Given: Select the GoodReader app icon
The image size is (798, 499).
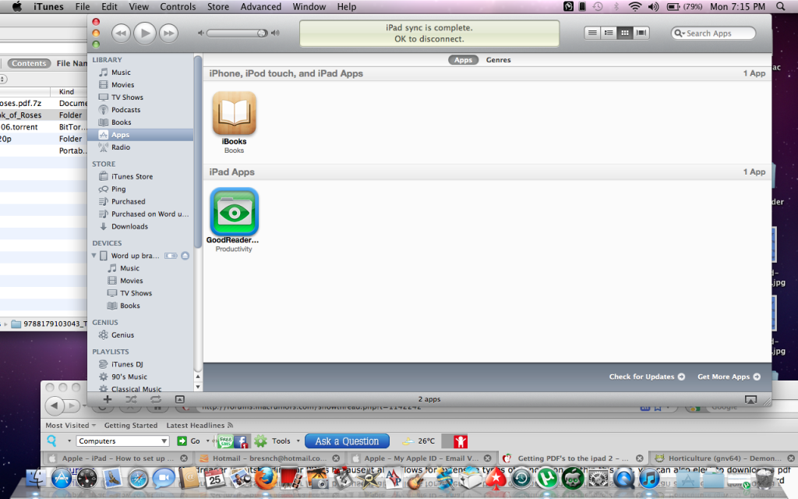Looking at the screenshot, I should click(234, 212).
